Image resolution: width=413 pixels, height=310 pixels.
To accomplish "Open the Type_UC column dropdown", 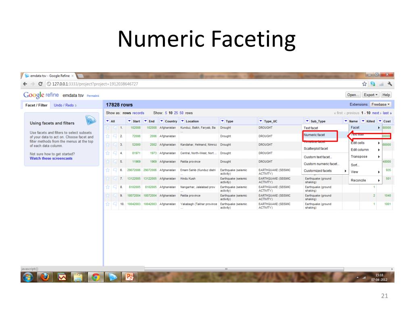I will pos(261,121).
